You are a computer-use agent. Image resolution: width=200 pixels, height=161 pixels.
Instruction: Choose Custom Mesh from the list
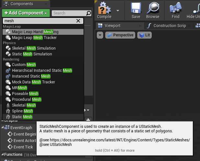coord(43,65)
